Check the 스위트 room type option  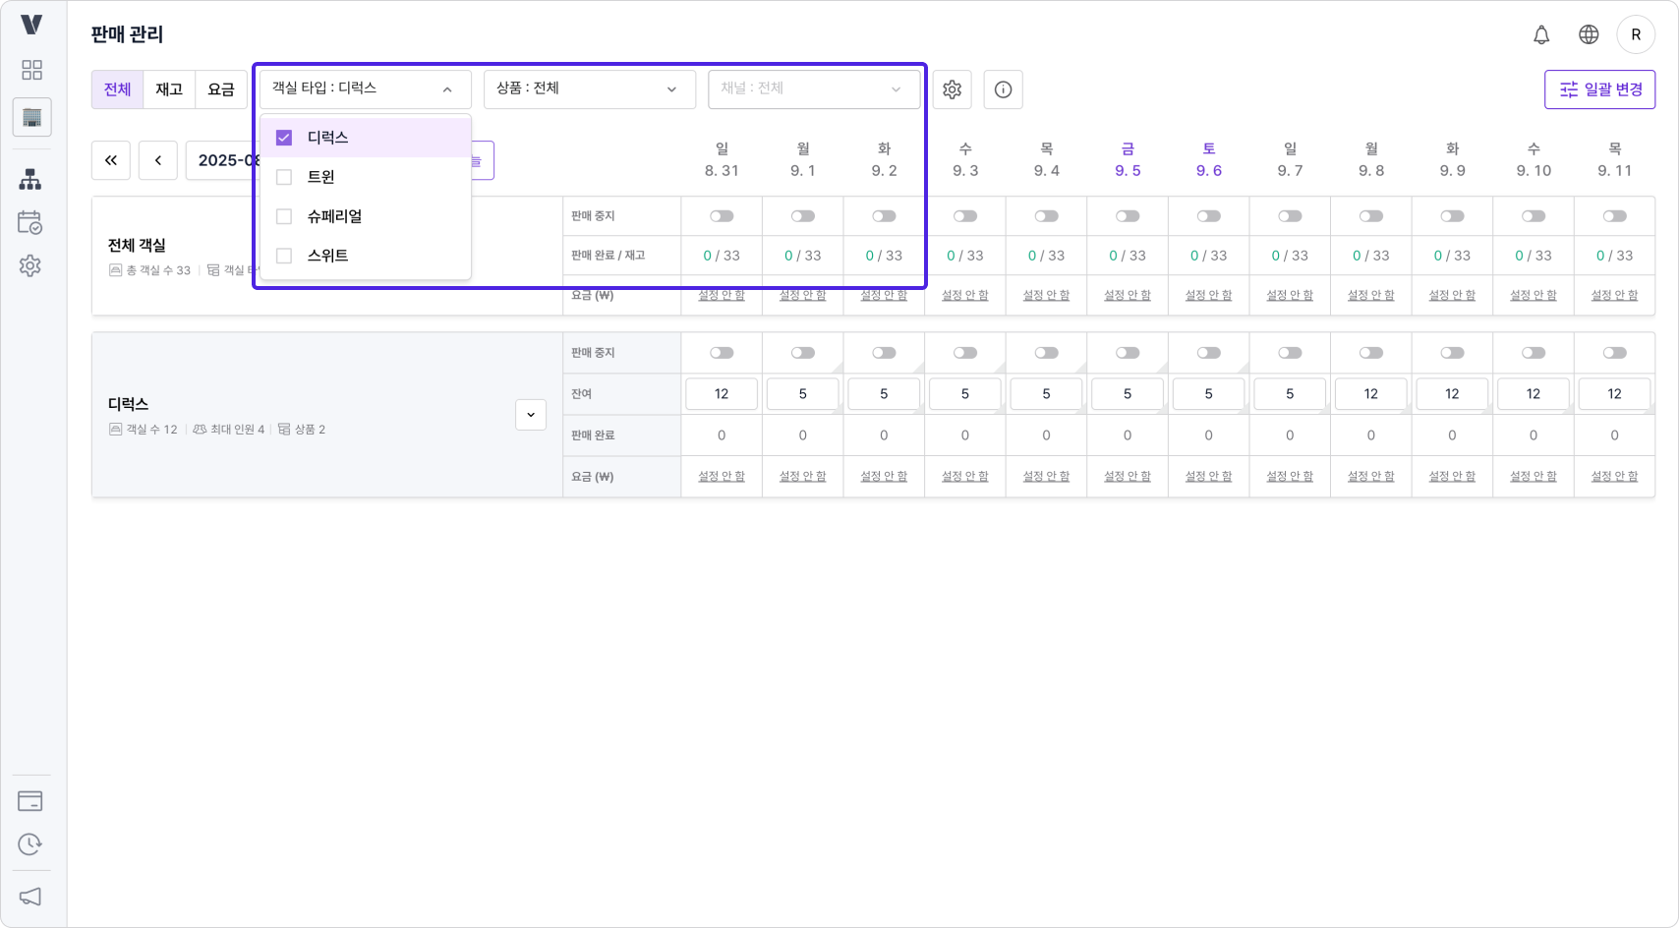(x=284, y=256)
